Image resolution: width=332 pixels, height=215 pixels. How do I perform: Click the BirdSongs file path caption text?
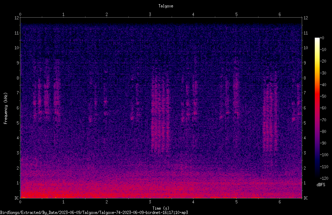click(x=94, y=213)
